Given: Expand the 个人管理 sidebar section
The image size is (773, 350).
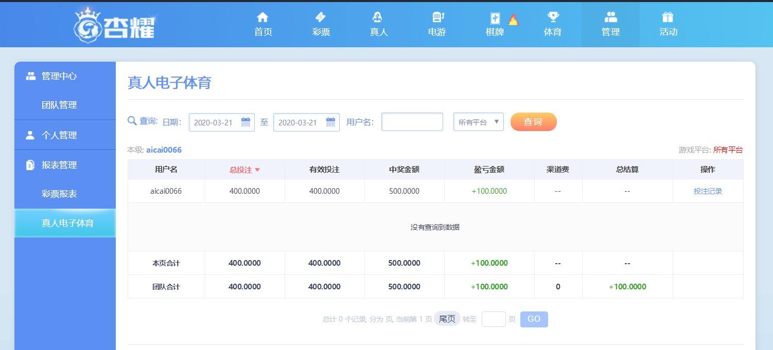Looking at the screenshot, I should [65, 135].
